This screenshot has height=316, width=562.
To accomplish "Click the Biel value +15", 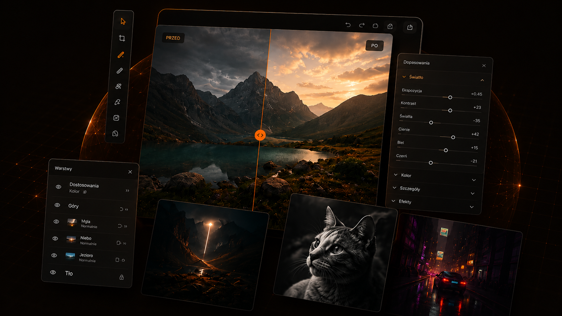I will (x=474, y=148).
